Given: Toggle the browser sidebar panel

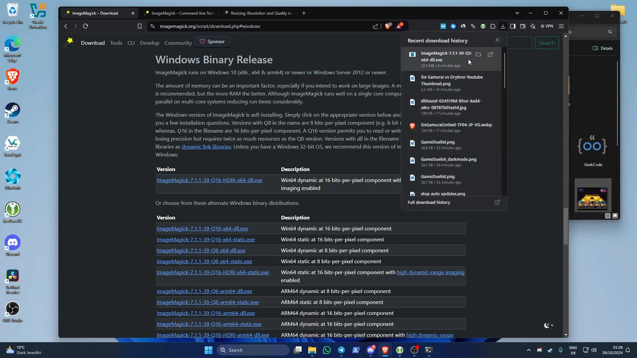Looking at the screenshot, I should [513, 26].
